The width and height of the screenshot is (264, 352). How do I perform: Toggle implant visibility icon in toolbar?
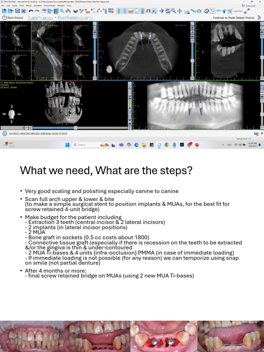coord(119,11)
